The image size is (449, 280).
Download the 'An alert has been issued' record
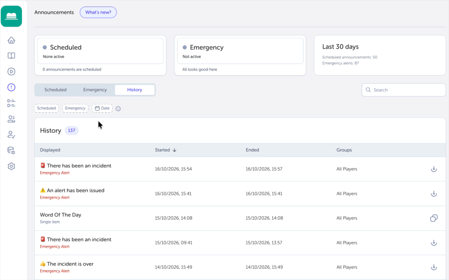coord(434,194)
